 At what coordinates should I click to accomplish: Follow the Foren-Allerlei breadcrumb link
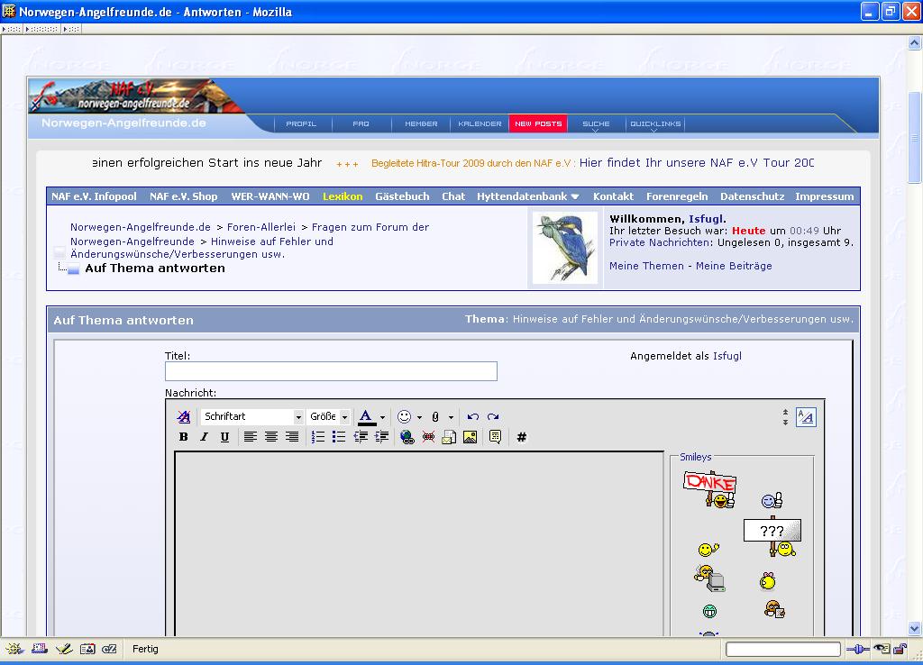click(x=261, y=227)
